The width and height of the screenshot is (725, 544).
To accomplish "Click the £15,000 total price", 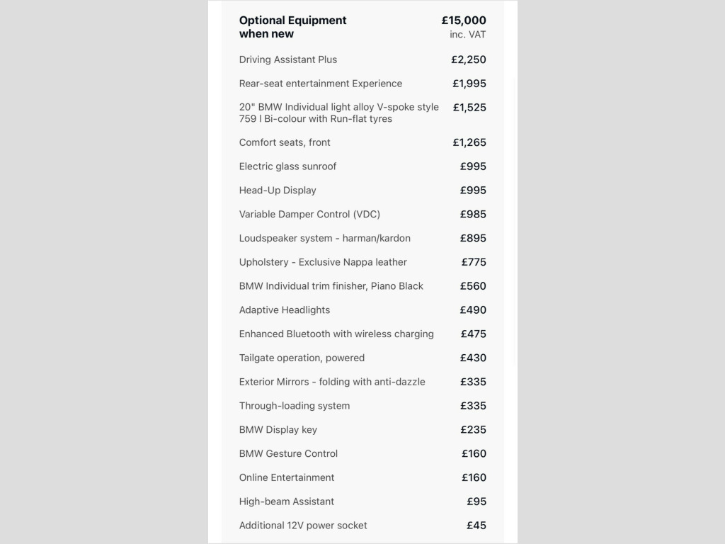I will (463, 21).
